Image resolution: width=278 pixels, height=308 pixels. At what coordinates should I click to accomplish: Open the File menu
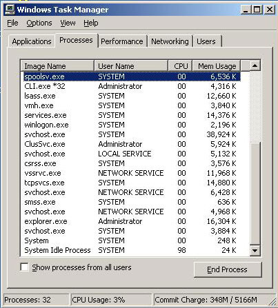[12, 23]
